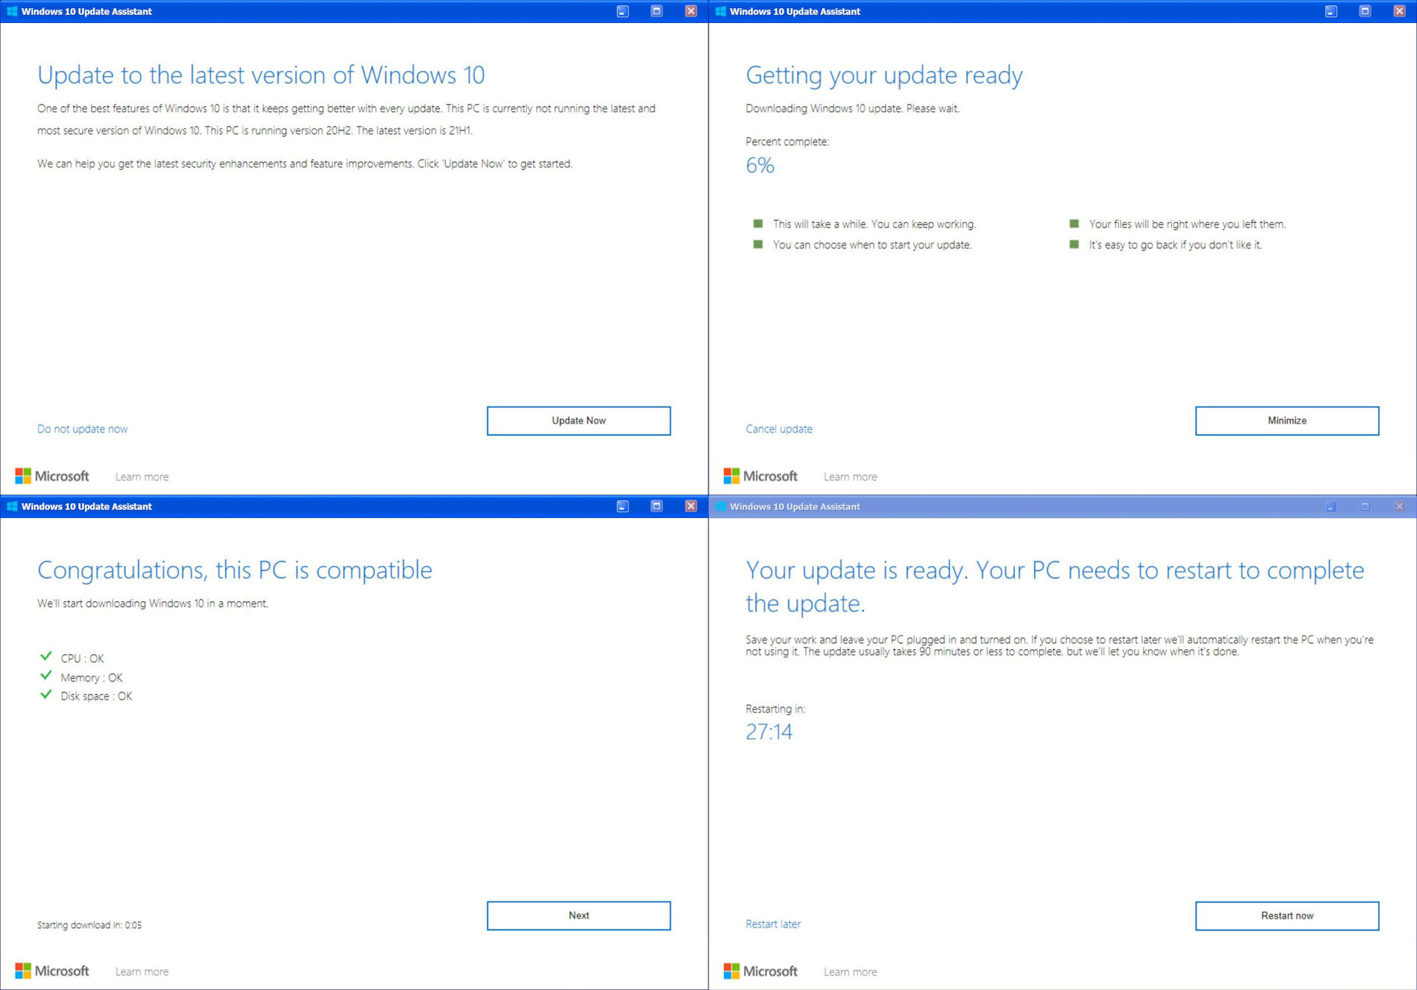Click the 6% percent complete value
Viewport: 1417px width, 990px height.
point(760,165)
